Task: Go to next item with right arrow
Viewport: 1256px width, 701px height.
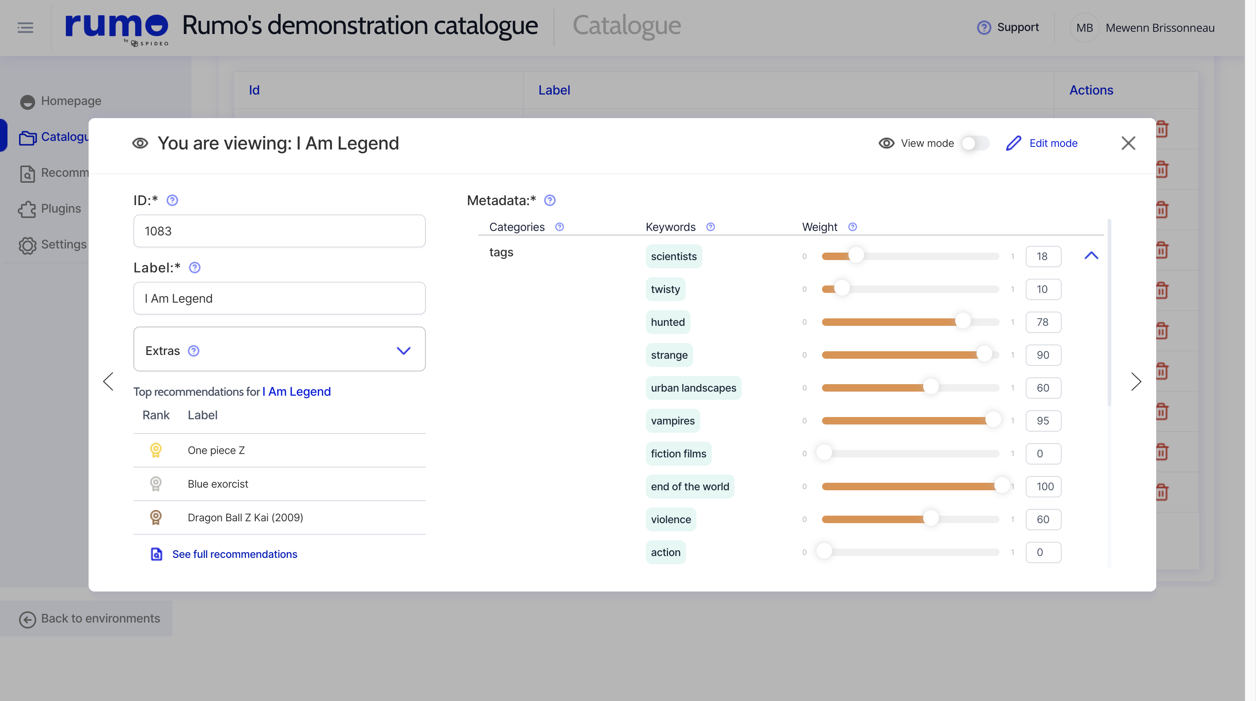Action: (x=1136, y=382)
